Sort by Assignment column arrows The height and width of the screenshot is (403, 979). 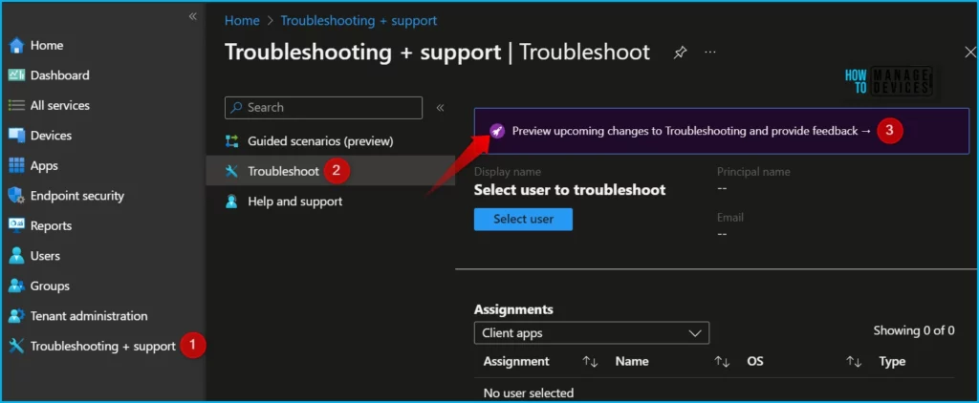click(x=590, y=362)
